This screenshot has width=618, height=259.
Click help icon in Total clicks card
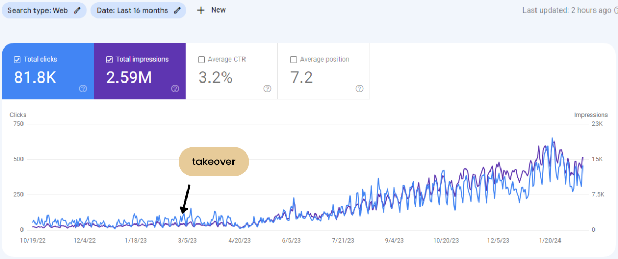[83, 89]
